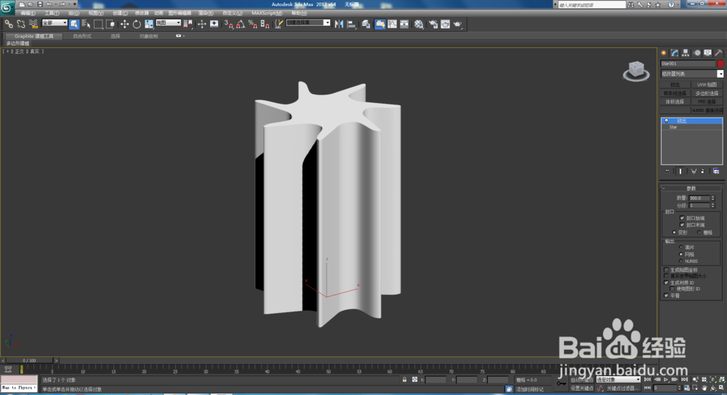Toggle Angle Snap icon
727x395 pixels.
coord(241,24)
